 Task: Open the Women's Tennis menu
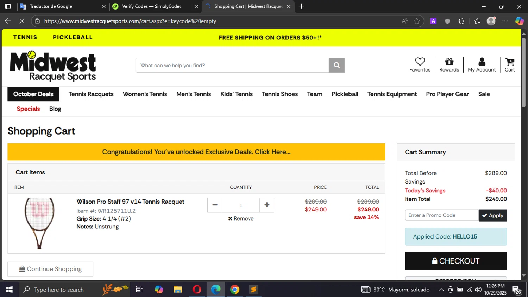click(x=145, y=94)
